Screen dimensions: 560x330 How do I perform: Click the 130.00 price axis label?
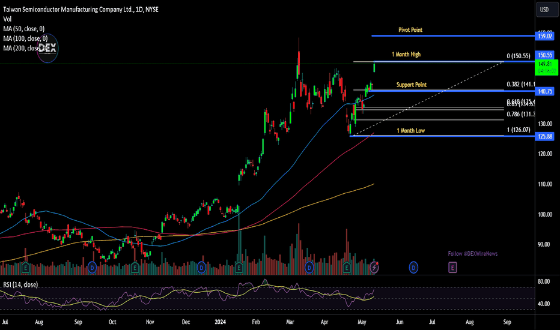pyautogui.click(x=545, y=124)
